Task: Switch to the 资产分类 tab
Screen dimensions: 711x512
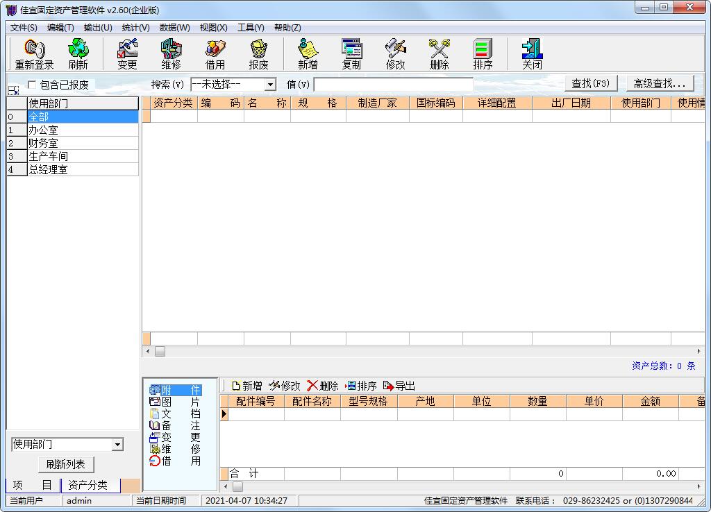Action: (88, 485)
